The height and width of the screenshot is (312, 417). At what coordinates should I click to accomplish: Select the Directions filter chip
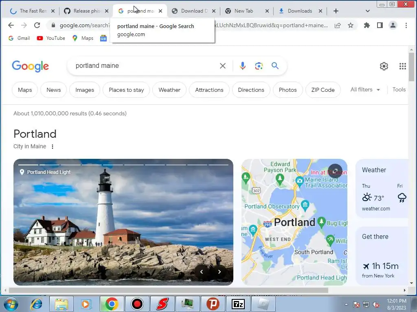[x=251, y=90]
